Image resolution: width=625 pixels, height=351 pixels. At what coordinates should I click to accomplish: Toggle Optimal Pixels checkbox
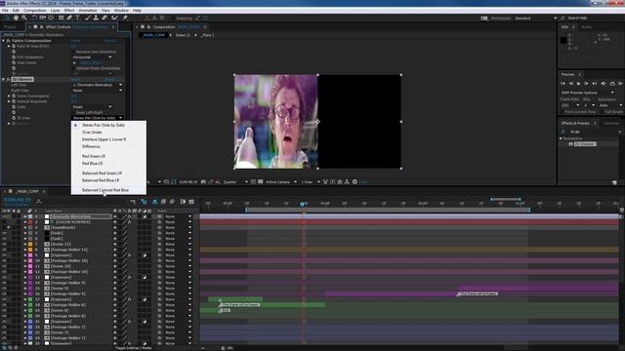coord(74,68)
